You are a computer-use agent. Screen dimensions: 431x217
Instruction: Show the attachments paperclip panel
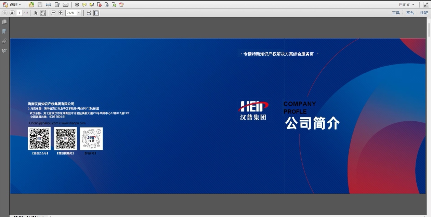pos(4,41)
